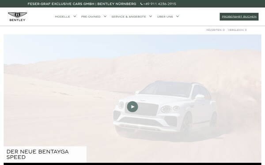Click the phone icon in top bar
Image resolution: width=265 pixels, height=165 pixels.
coord(141,4)
